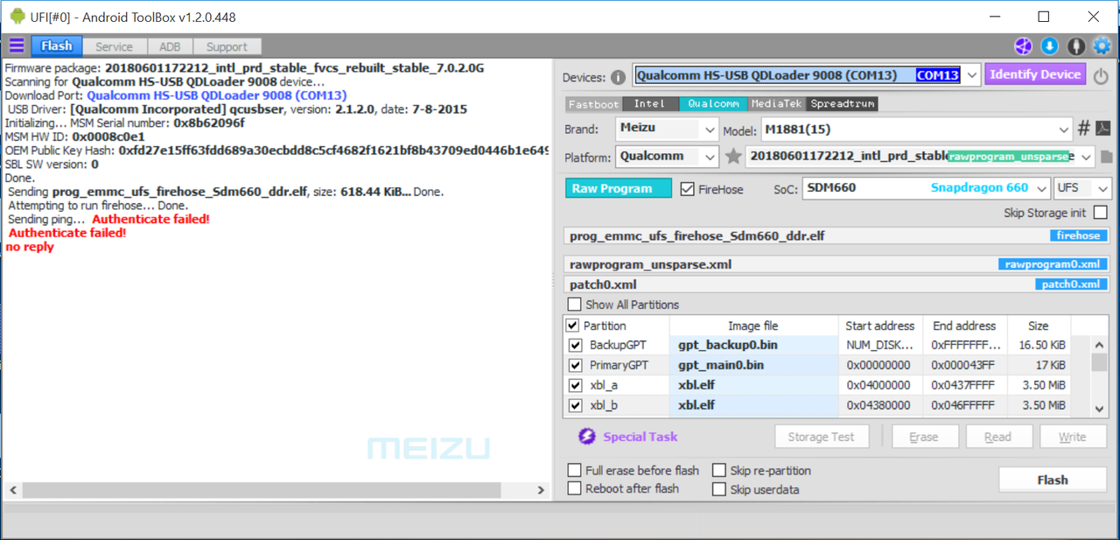Screen dimensions: 1120x540
Task: Click the black round plug icon
Action: [x=1076, y=46]
